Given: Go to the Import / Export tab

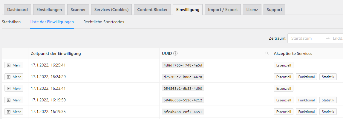Looking at the screenshot, I should point(223,10).
